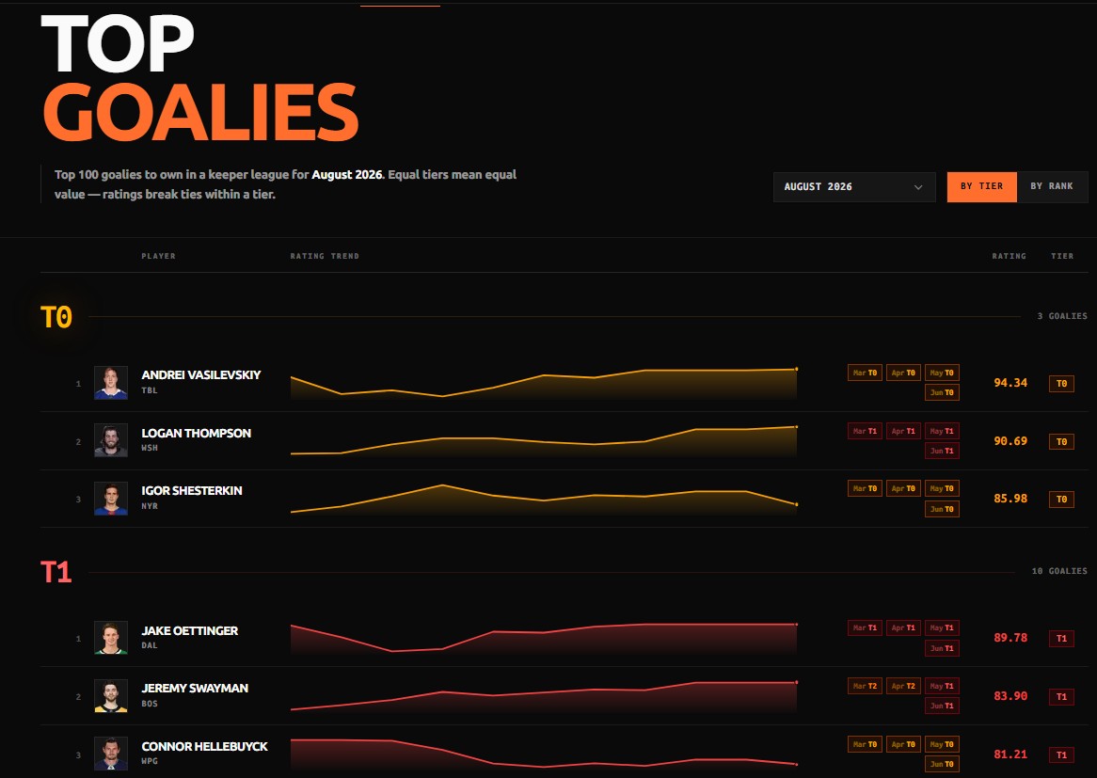Click Jeremy Swayman's headshot photo
The image size is (1097, 778).
click(x=111, y=696)
